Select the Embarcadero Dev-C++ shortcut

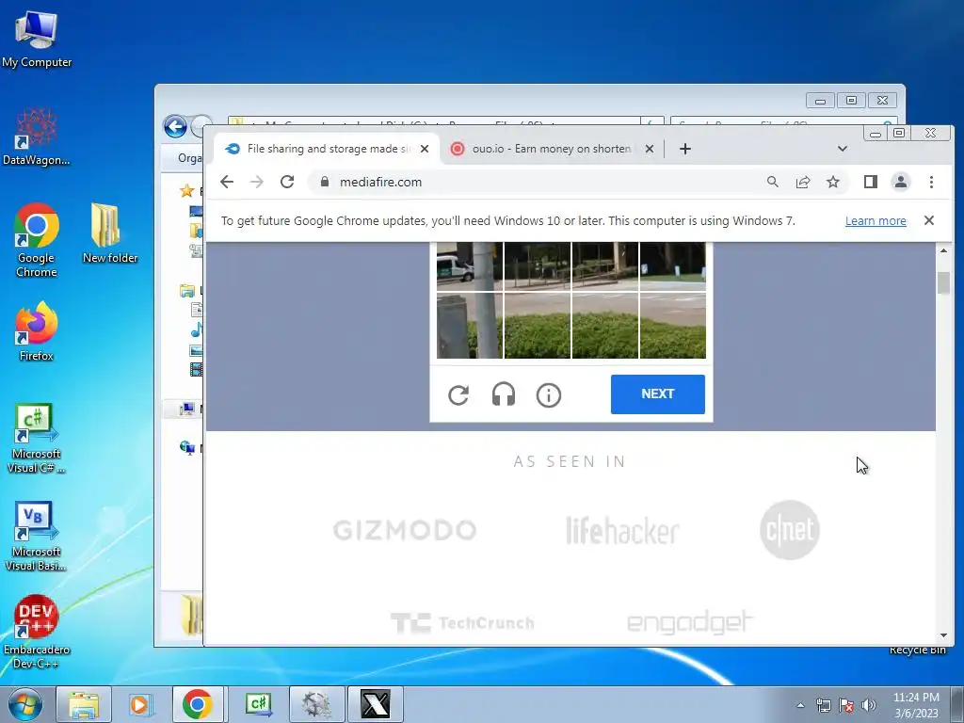[x=37, y=632]
